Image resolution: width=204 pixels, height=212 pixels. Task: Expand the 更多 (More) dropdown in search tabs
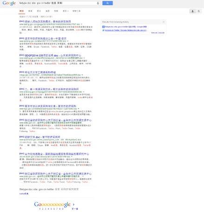click(x=66, y=11)
